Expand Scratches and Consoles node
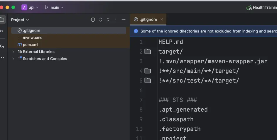Image resolution: width=277 pixels, height=140 pixels. coord(13,59)
